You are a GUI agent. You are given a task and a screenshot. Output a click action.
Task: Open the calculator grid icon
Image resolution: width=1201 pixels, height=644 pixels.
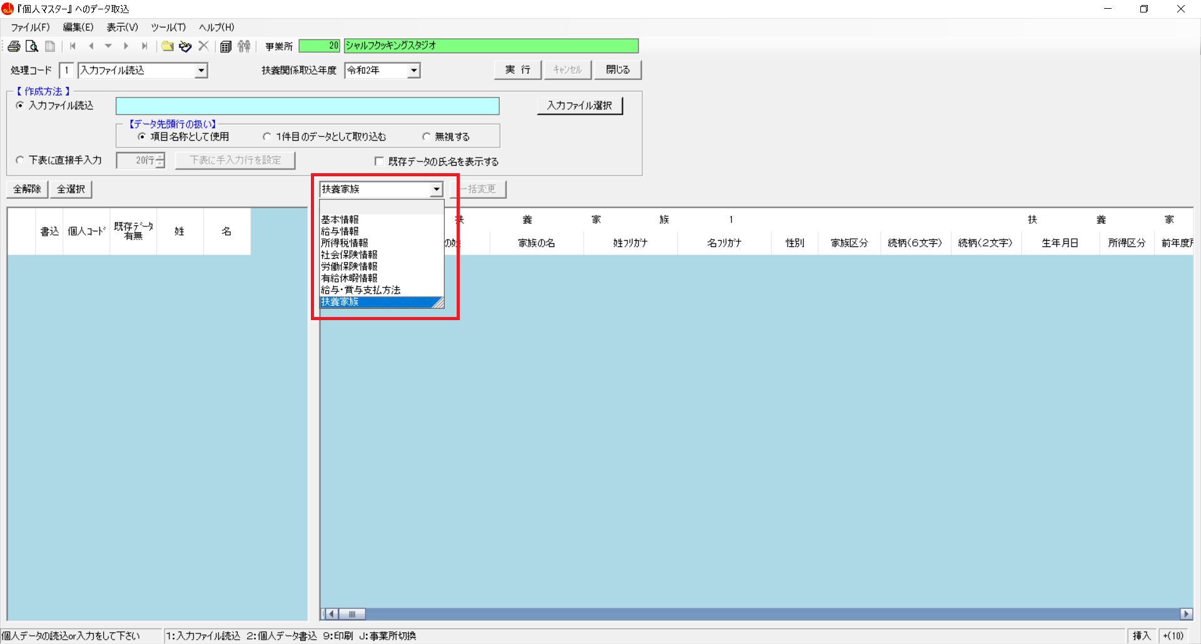pos(226,46)
